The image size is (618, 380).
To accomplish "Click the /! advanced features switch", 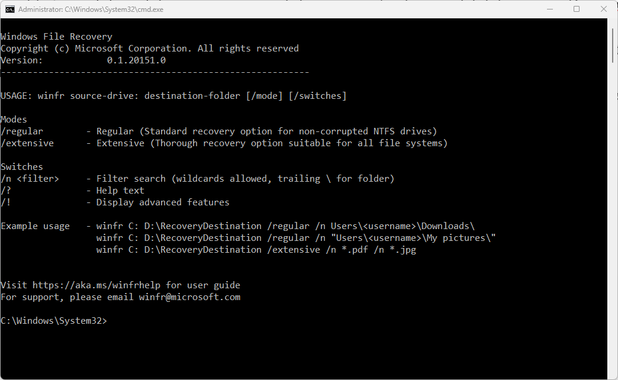I will tap(6, 202).
